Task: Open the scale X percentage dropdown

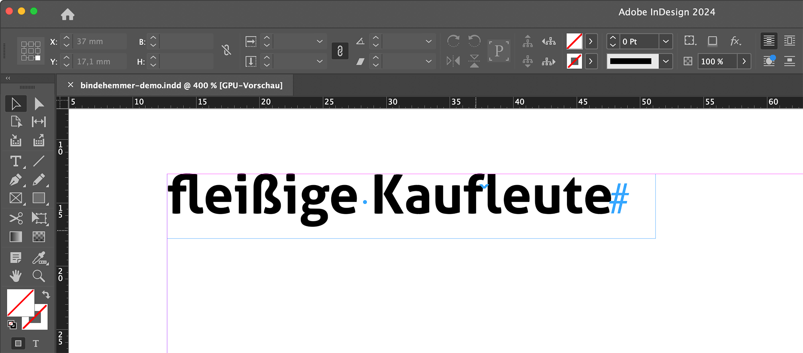Action: point(320,41)
